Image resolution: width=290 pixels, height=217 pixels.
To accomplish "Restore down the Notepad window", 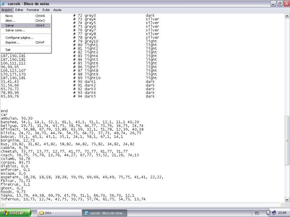I will 280,3.
